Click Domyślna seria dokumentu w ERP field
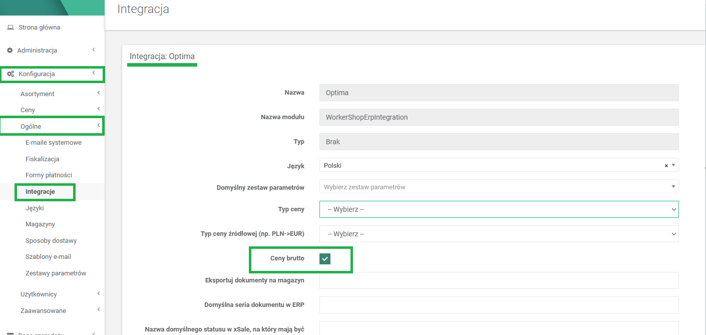The image size is (706, 335). coord(499,304)
